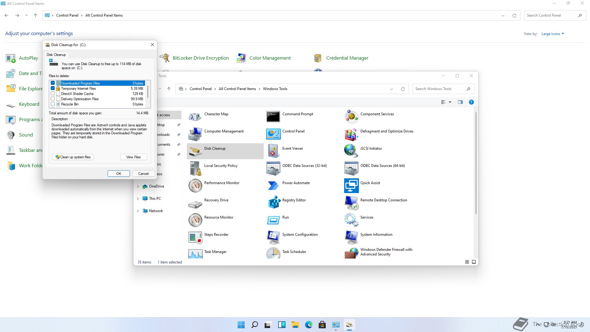Open Steps Recorder icon
Image resolution: width=590 pixels, height=332 pixels.
[195, 237]
